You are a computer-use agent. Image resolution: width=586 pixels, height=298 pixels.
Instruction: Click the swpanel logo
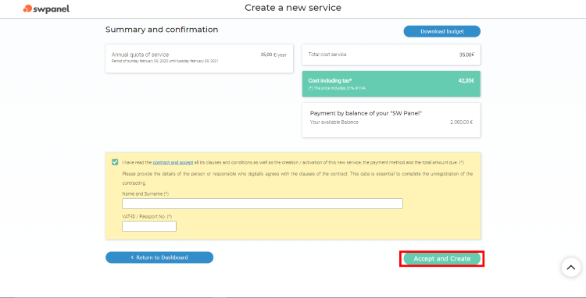click(x=46, y=9)
